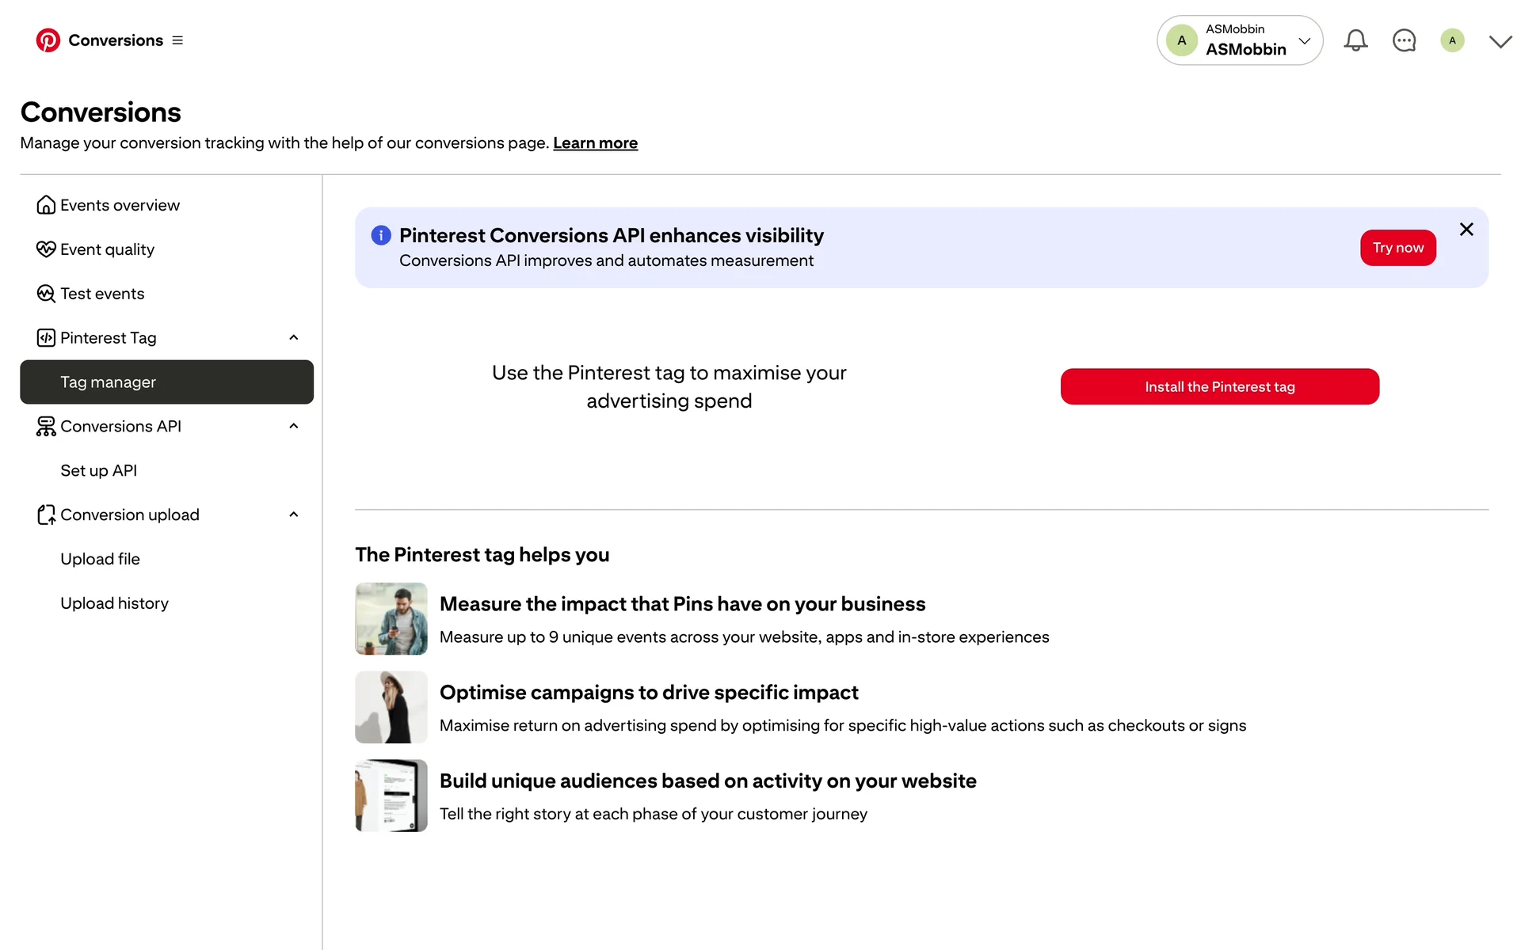This screenshot has height=950, width=1521.
Task: Click the Event quality heart icon
Action: (46, 249)
